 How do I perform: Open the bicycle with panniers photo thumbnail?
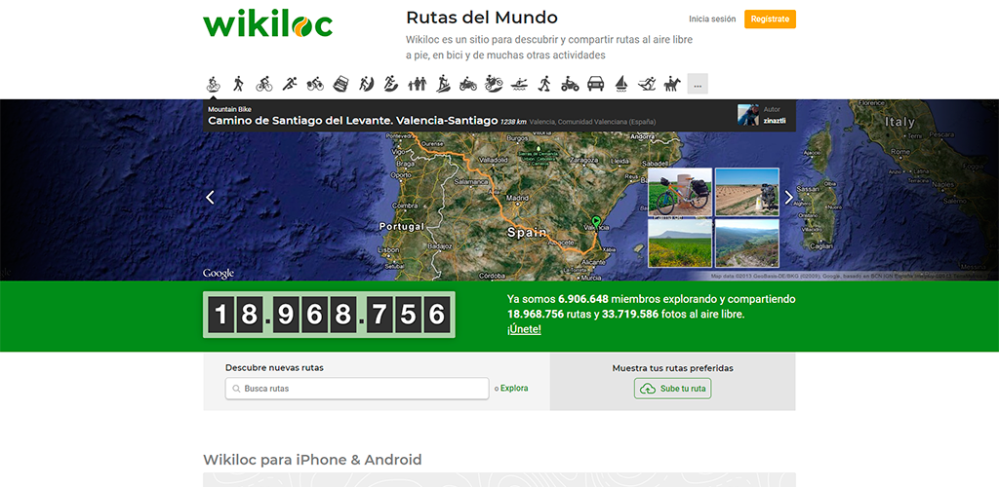pos(680,192)
